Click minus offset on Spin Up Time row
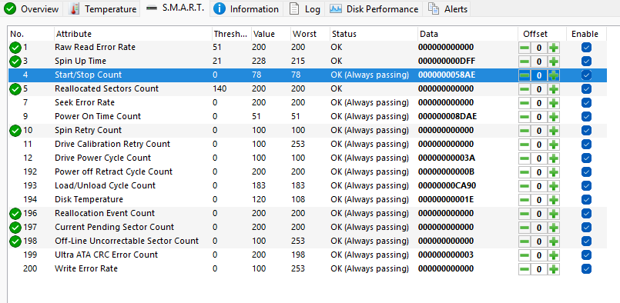Screen dimensions: 620x303 point(524,62)
